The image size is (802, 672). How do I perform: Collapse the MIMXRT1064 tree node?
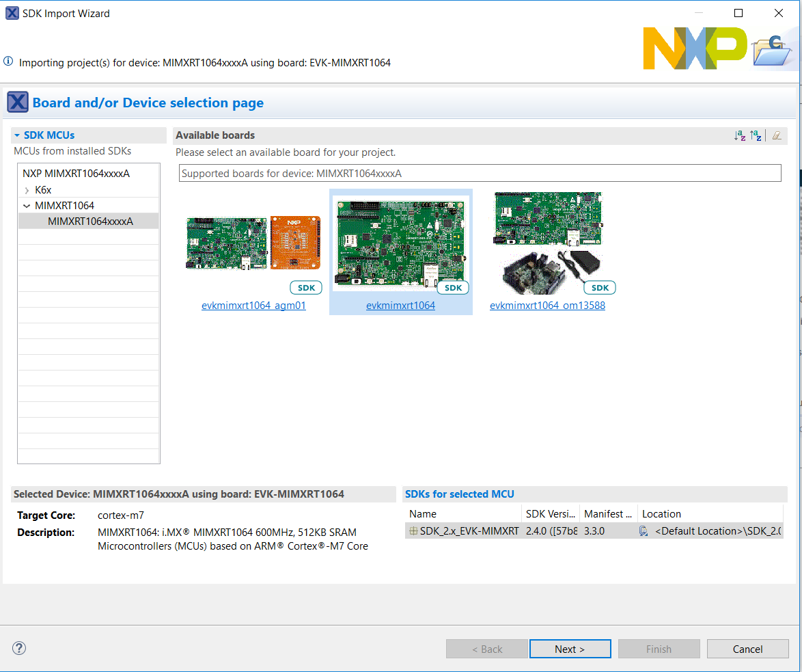coord(27,206)
